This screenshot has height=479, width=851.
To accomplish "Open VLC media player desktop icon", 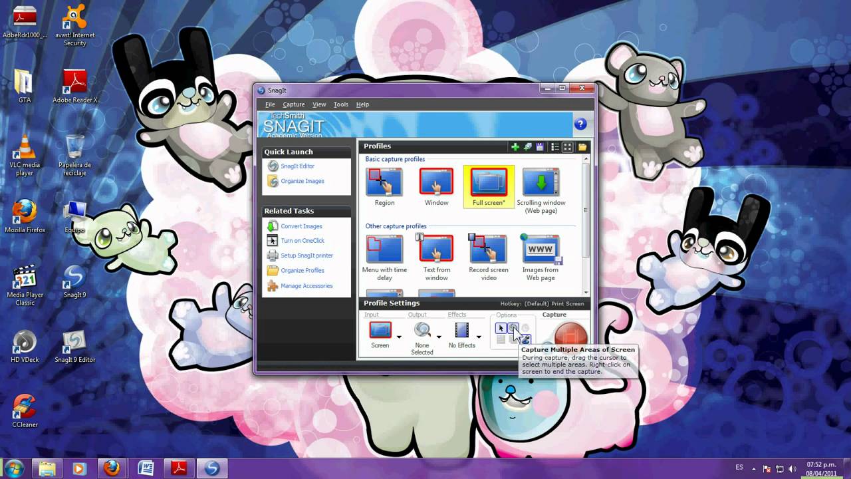I will tap(25, 155).
